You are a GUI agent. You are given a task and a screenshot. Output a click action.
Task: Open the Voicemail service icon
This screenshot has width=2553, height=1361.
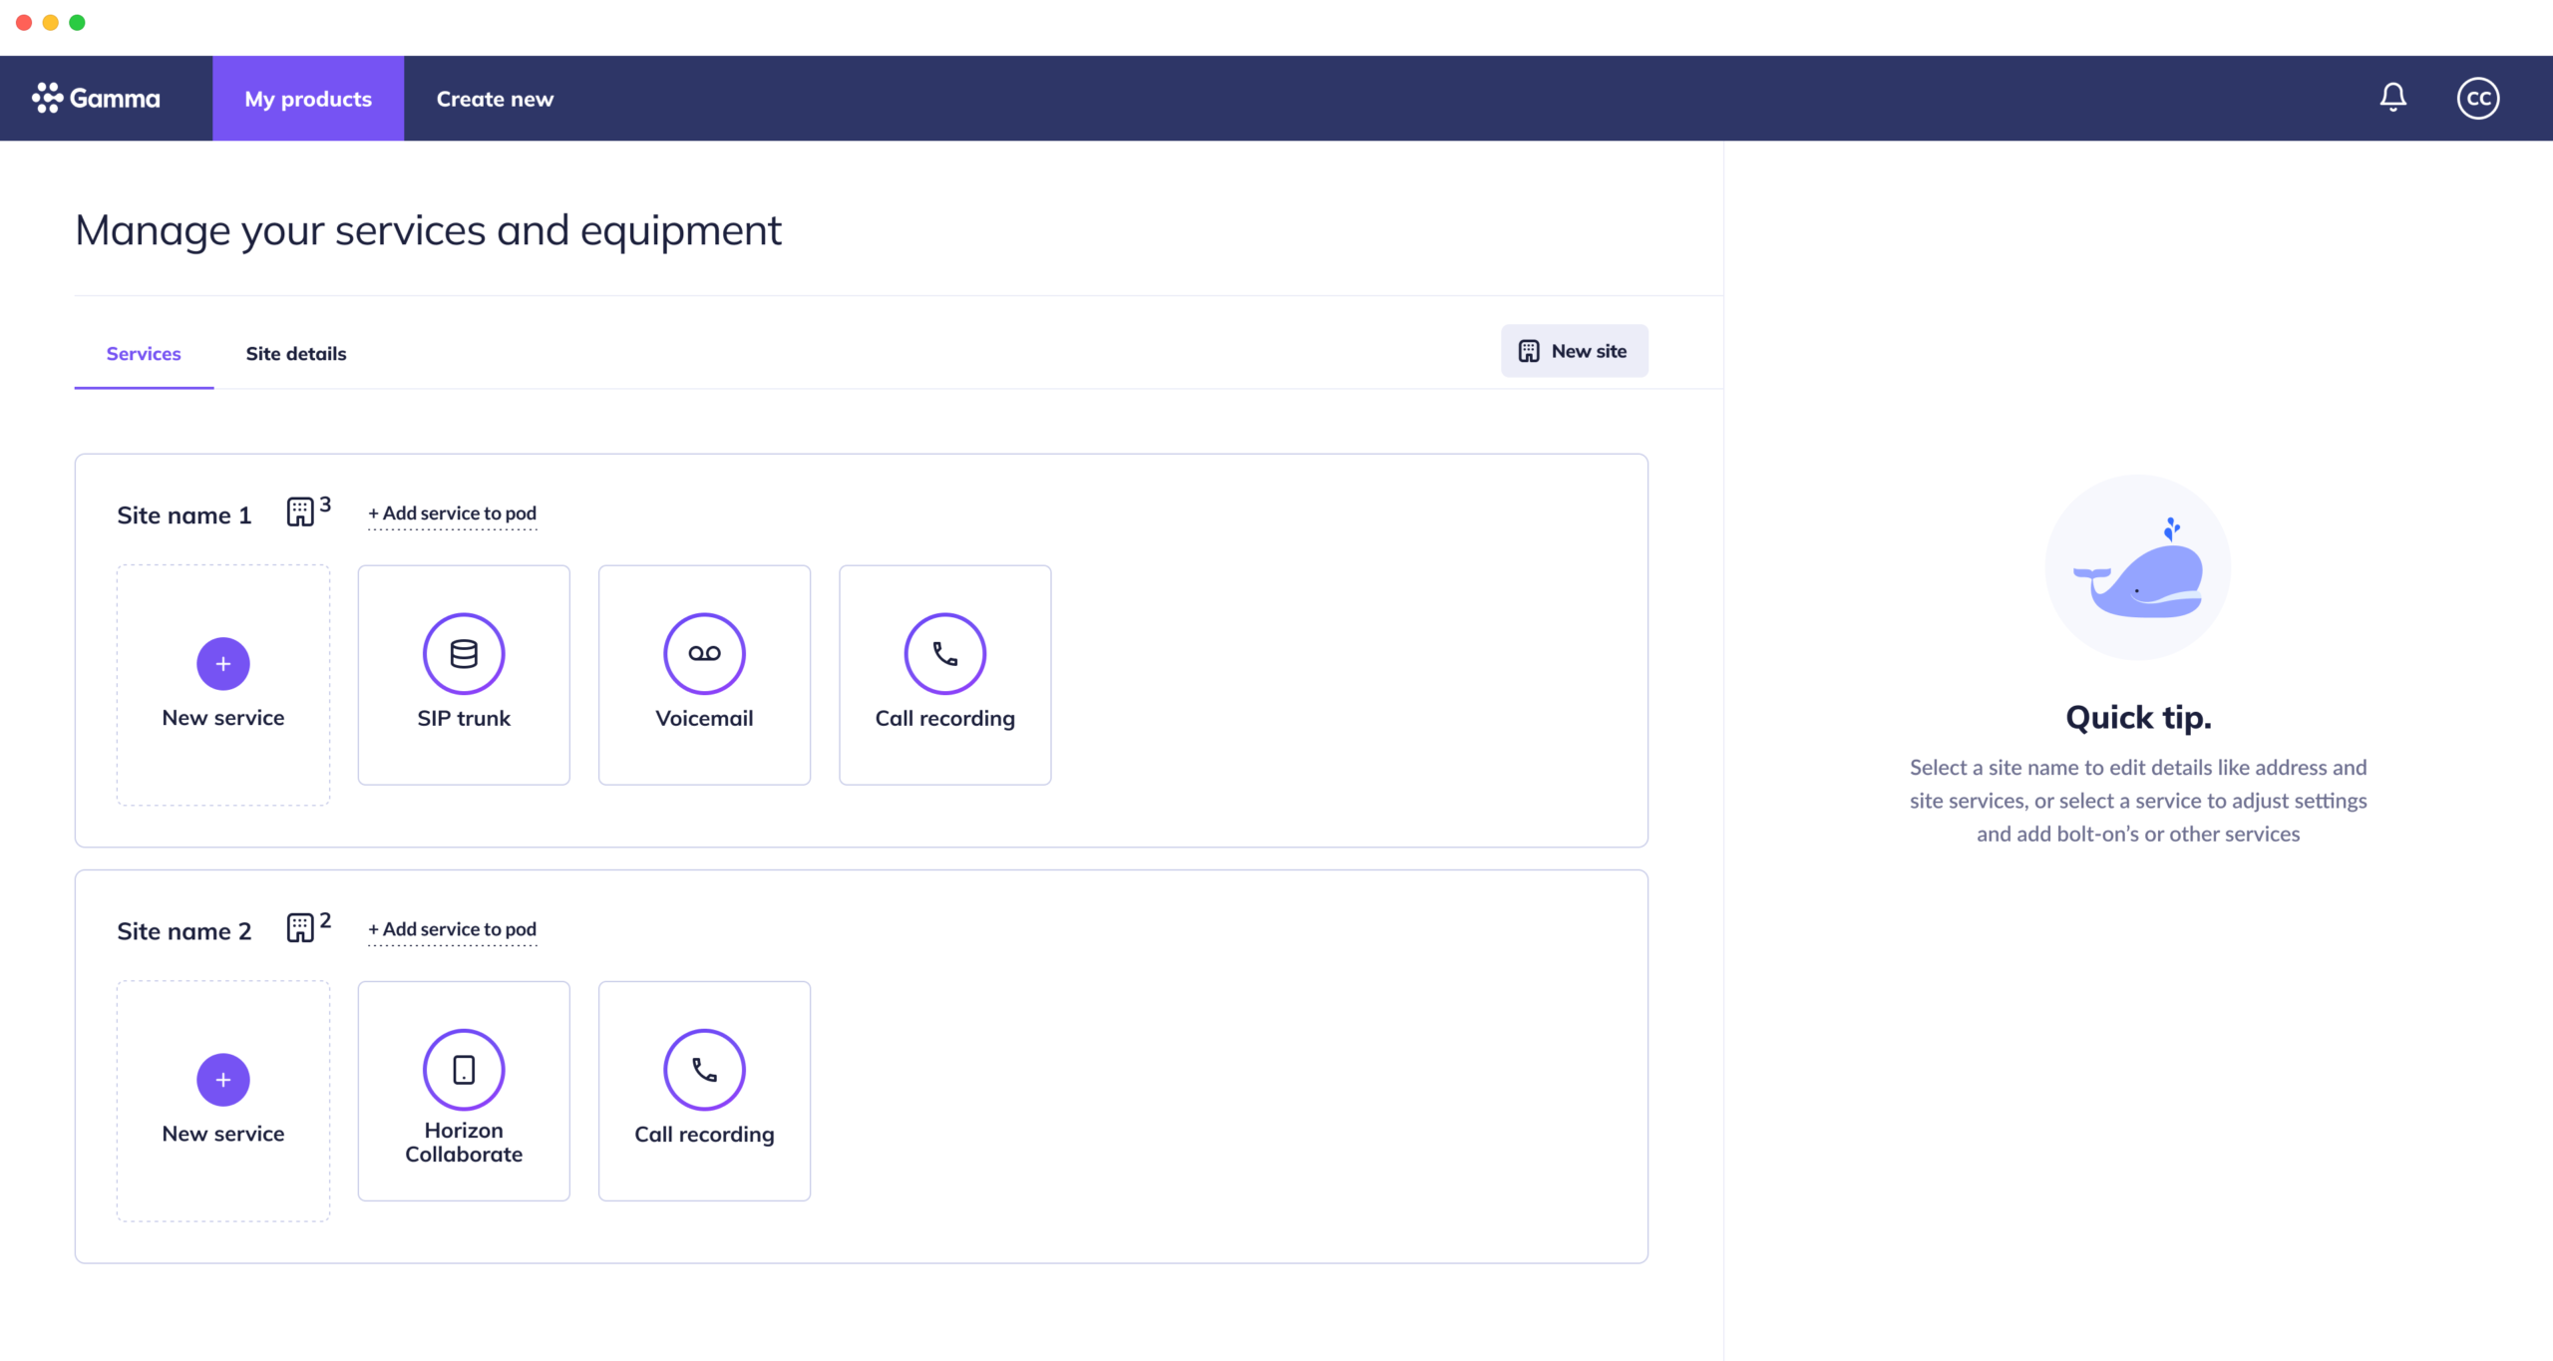[704, 654]
